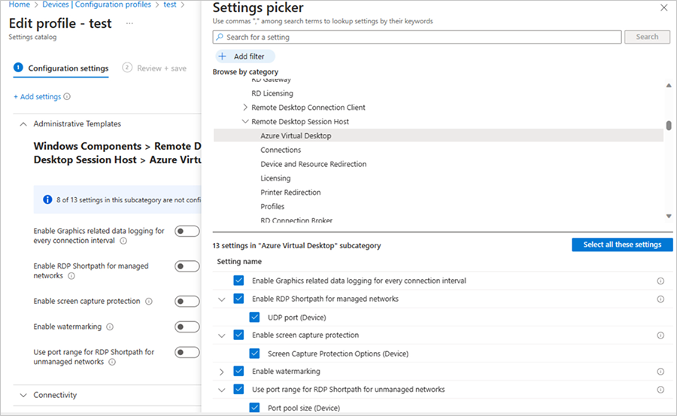Toggle Enable screen capture protection switch
This screenshot has width=677, height=416.
click(x=187, y=301)
